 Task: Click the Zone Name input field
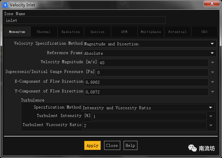85,20
